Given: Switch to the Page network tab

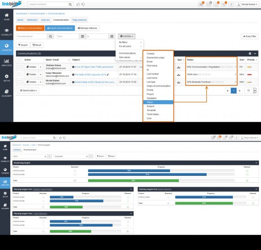Looking at the screenshot, I should (x=79, y=20).
